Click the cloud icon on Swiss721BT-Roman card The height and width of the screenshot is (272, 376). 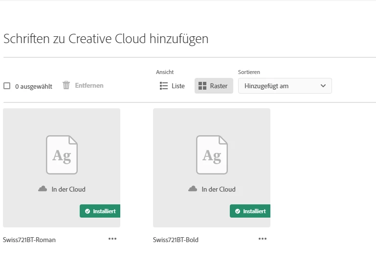tap(43, 189)
